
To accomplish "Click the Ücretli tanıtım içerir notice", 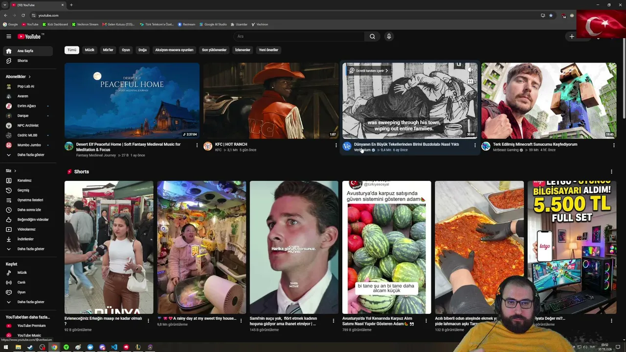I will tap(369, 70).
